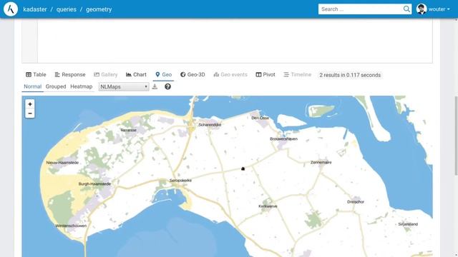This screenshot has height=257, width=458.
Task: Zoom in on the map
Action: [30, 104]
